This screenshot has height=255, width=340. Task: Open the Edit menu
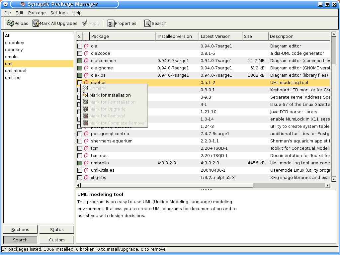click(x=19, y=13)
